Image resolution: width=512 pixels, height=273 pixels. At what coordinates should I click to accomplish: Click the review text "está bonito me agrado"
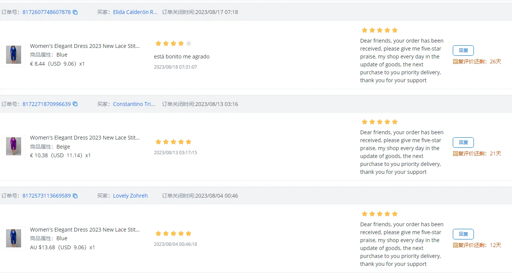point(181,57)
